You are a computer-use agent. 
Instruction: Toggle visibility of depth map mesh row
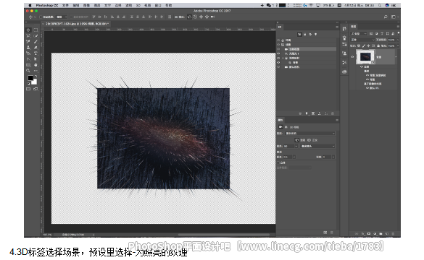tap(278, 58)
